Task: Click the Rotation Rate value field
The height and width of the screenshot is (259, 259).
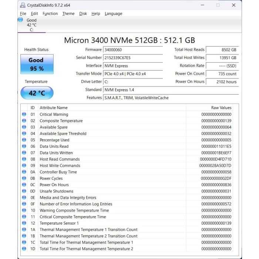Action: coord(222,66)
